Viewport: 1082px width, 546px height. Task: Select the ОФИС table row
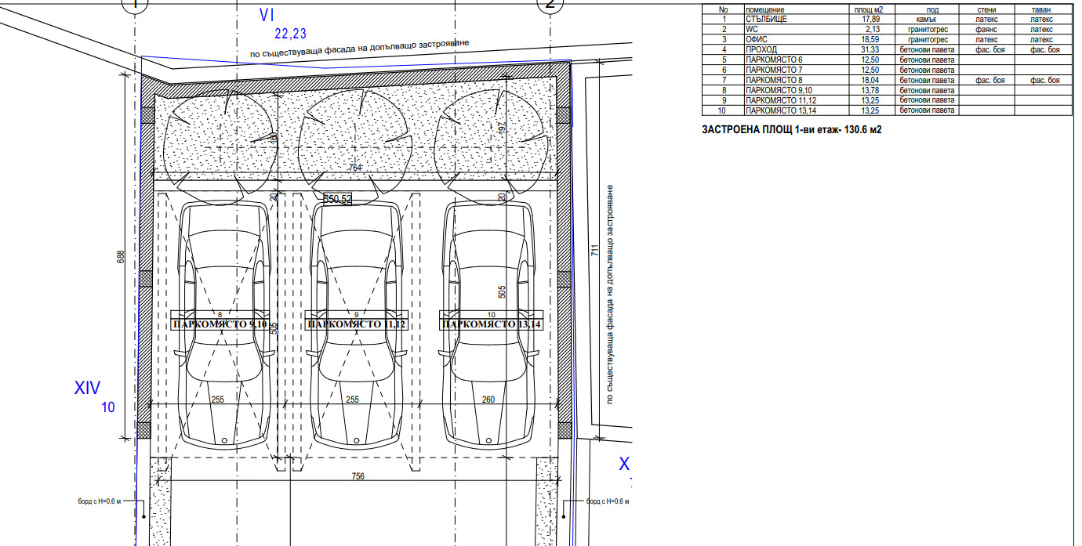point(884,39)
